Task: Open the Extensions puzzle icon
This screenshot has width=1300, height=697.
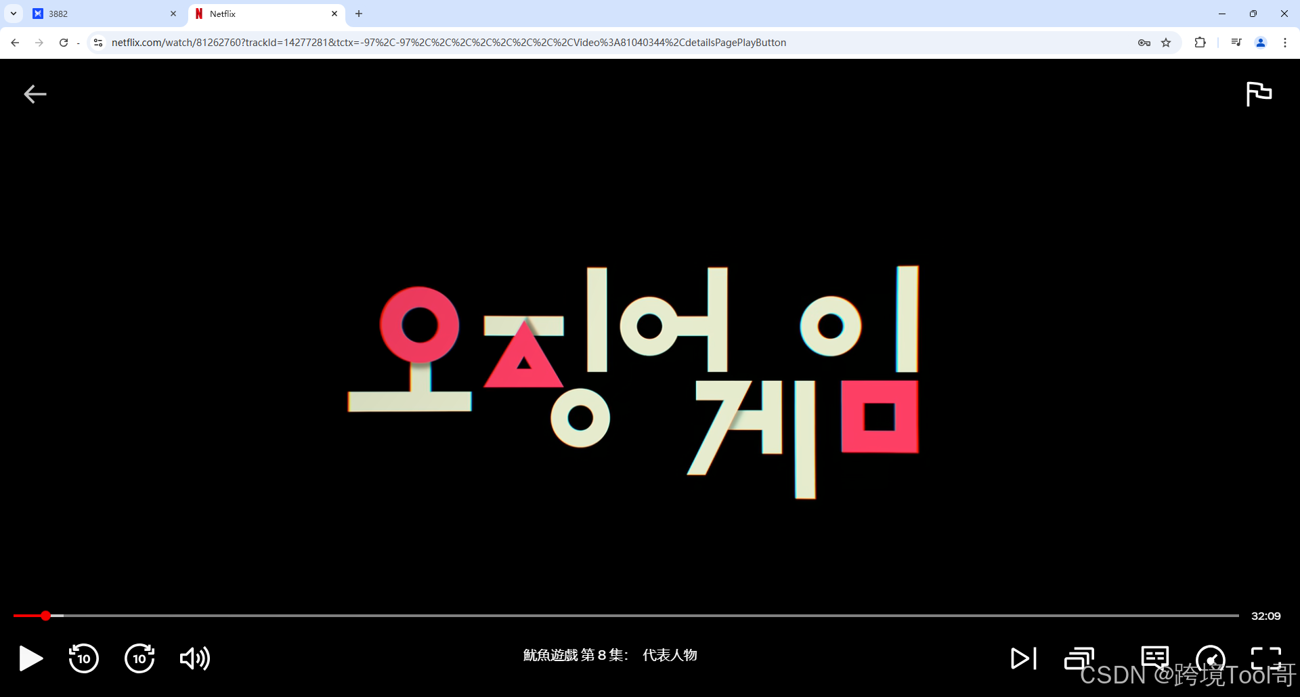Action: [x=1200, y=43]
